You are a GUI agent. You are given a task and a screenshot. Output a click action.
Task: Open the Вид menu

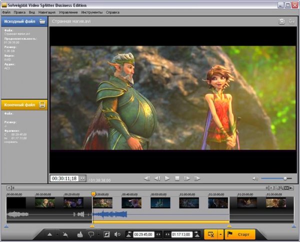[32, 12]
